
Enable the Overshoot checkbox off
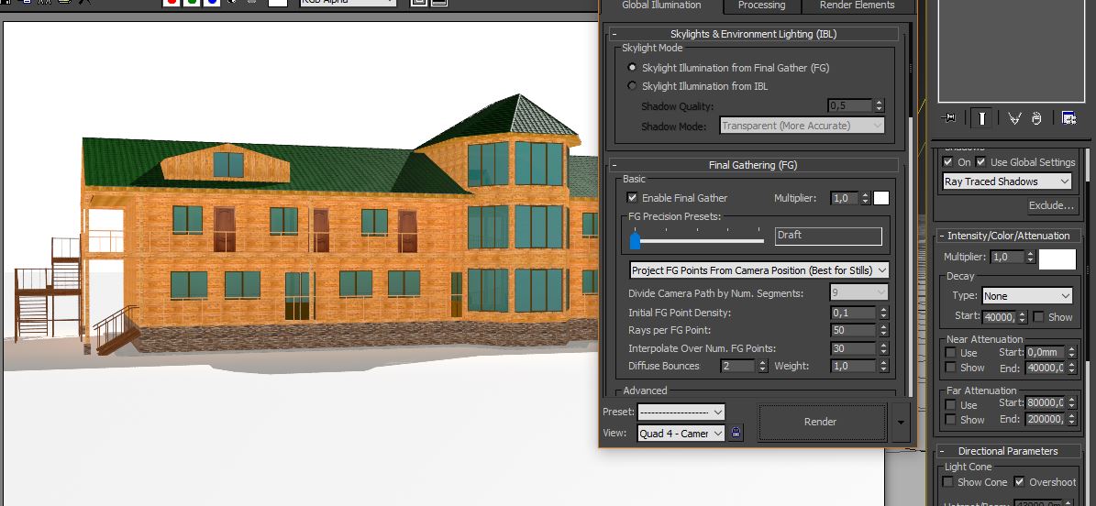(1019, 482)
